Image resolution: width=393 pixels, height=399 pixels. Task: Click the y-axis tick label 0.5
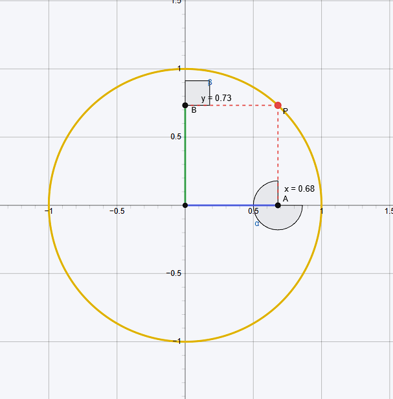pos(176,137)
